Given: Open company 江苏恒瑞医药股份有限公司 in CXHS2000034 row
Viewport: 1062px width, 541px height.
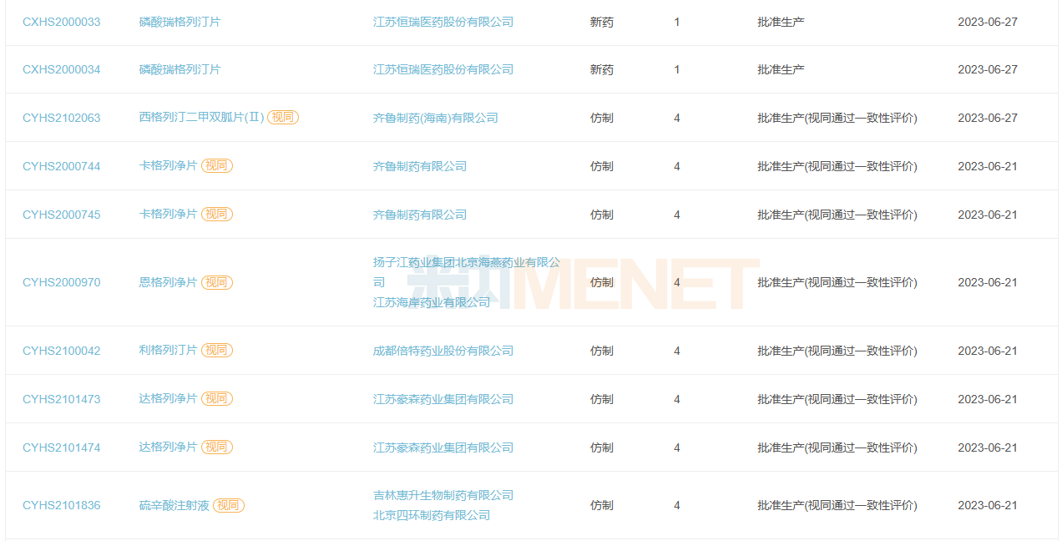Looking at the screenshot, I should (x=443, y=69).
